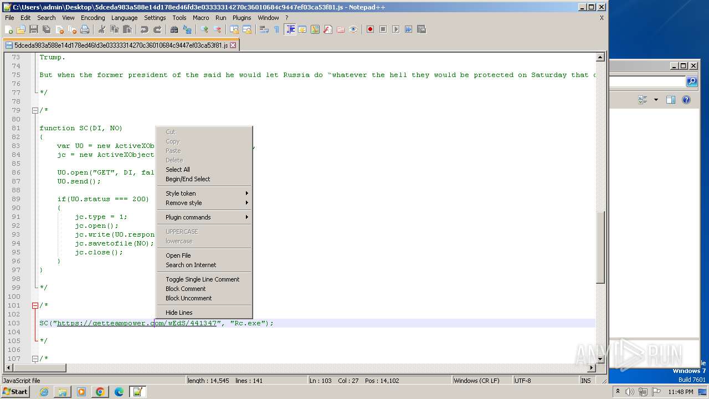Viewport: 709px width, 399px height.
Task: Play back the recorded macro
Action: (395, 29)
